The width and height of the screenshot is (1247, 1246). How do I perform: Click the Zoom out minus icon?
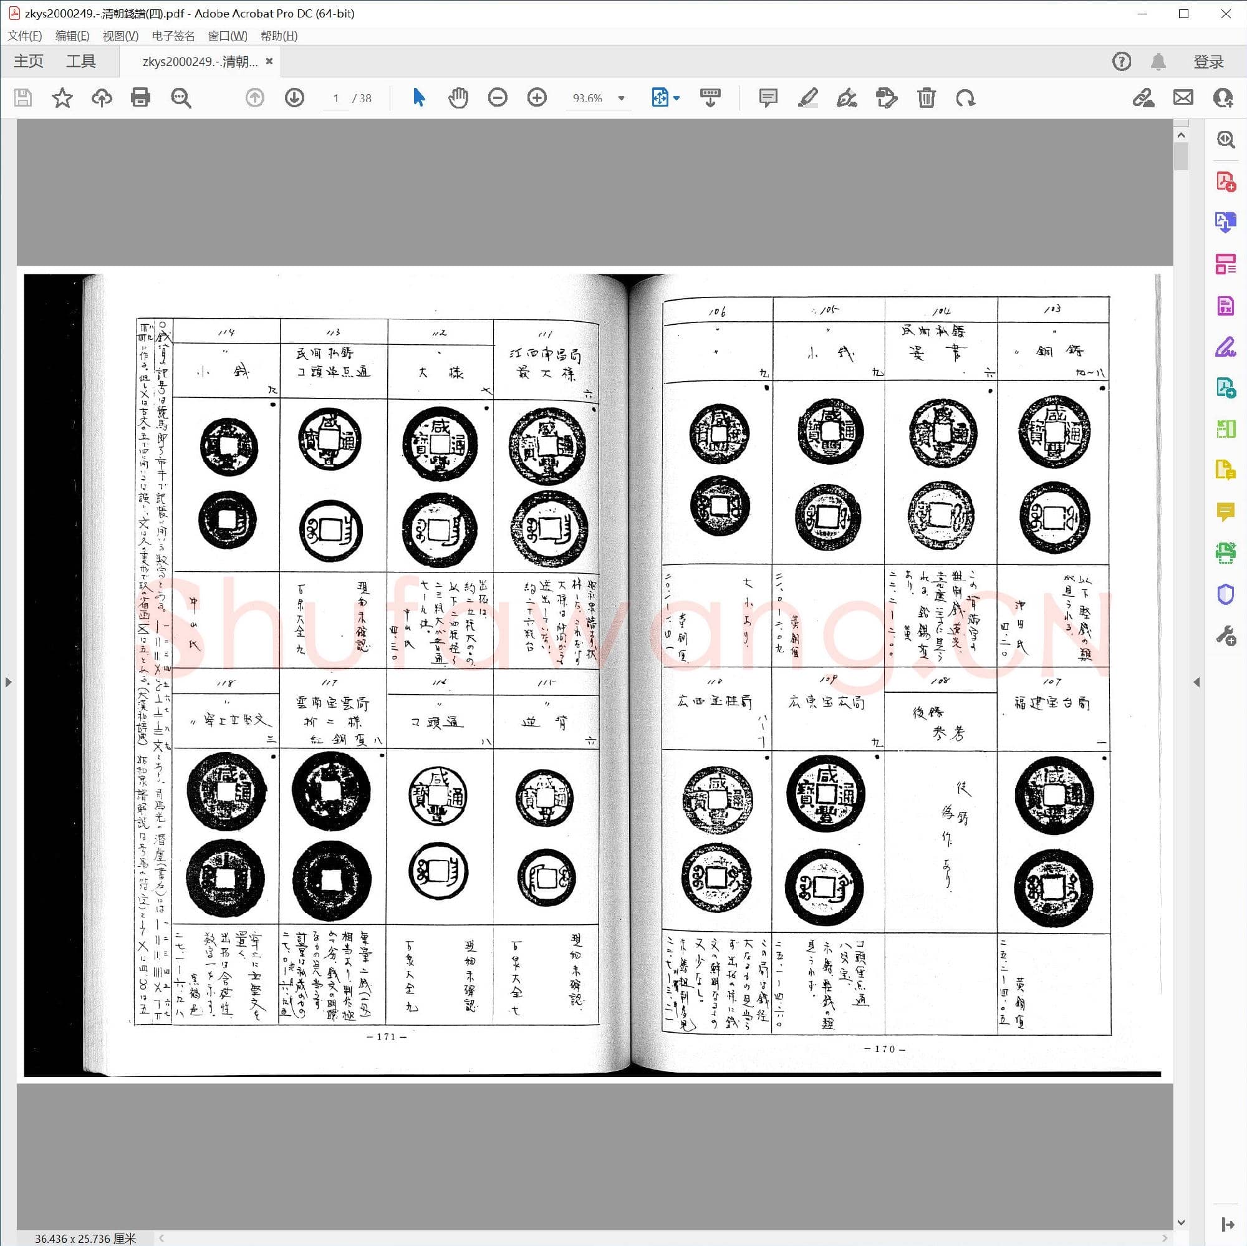497,97
